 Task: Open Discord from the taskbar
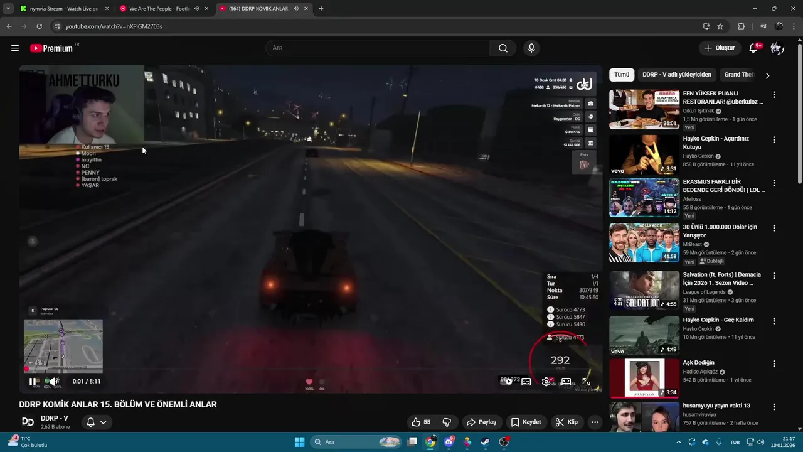tap(449, 442)
